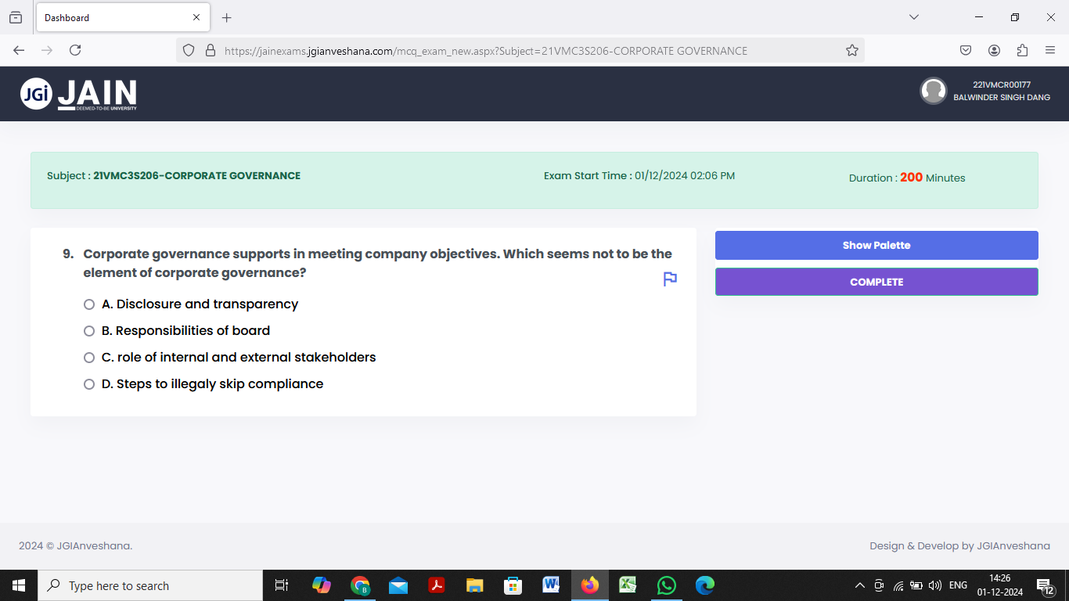This screenshot has height=601, width=1069.
Task: Pick option D Steps to illegaly skip compliance
Action: tap(88, 383)
